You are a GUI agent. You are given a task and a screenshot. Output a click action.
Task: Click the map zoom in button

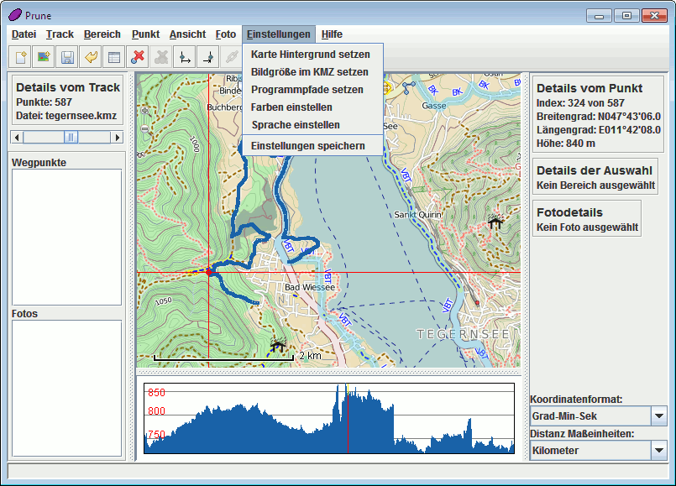click(145, 110)
